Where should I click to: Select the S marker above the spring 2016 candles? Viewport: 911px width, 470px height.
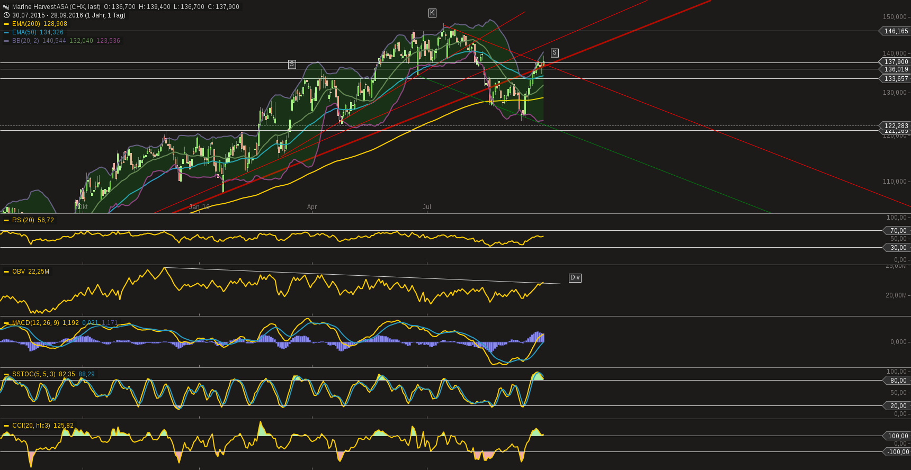click(x=292, y=64)
